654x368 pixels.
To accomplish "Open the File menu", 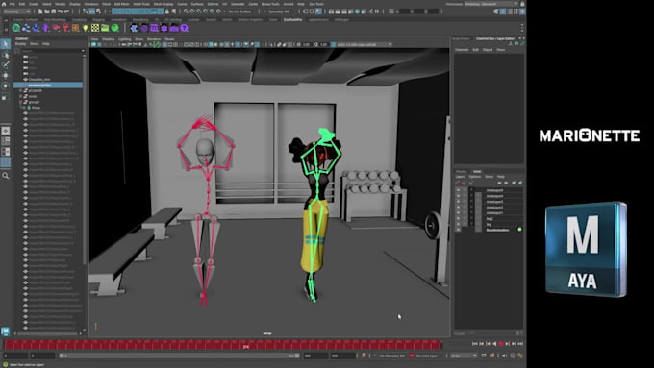I will [12, 4].
